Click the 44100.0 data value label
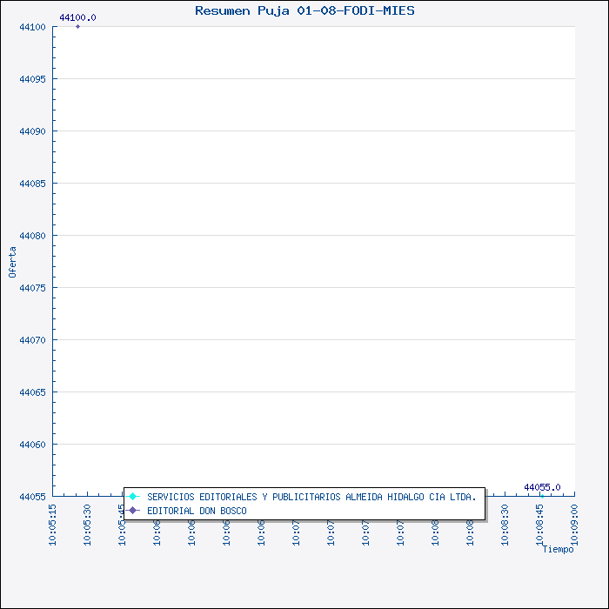609x609 pixels. (x=77, y=17)
